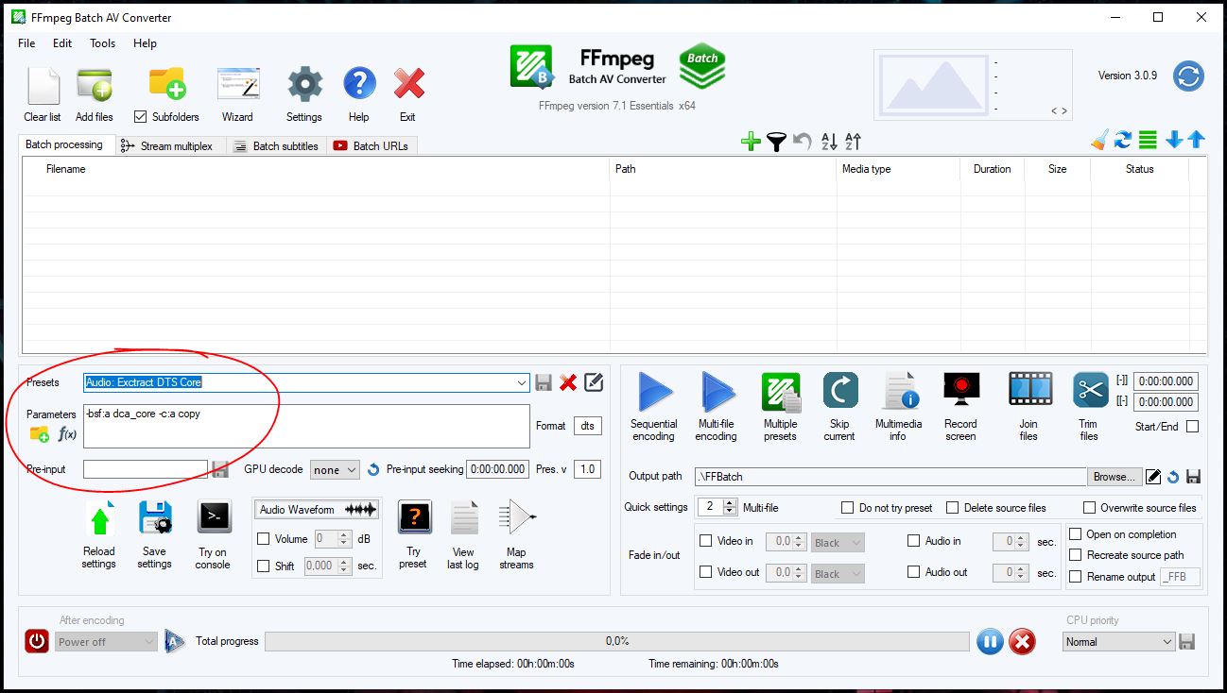
Task: Open the GPU decode dropdown
Action: pos(335,469)
